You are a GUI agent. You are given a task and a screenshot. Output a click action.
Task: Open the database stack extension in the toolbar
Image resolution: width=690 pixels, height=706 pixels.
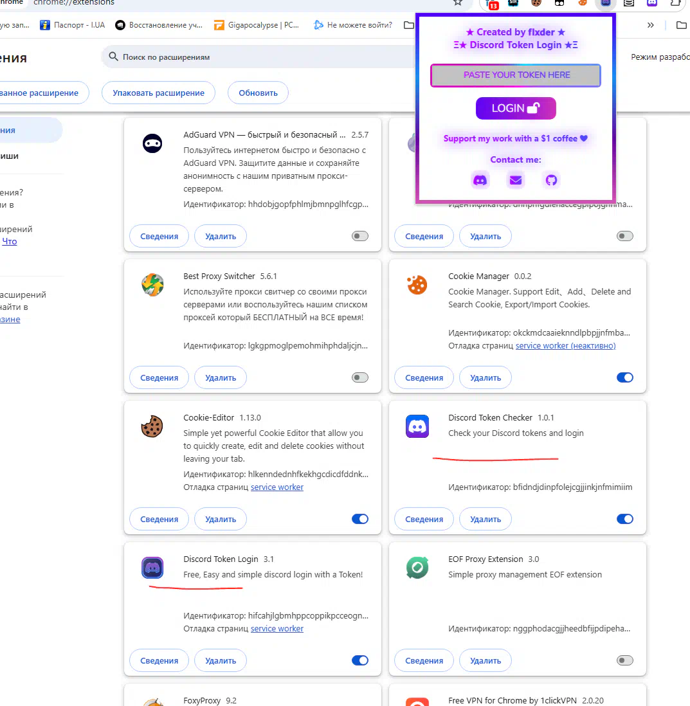pos(629,3)
